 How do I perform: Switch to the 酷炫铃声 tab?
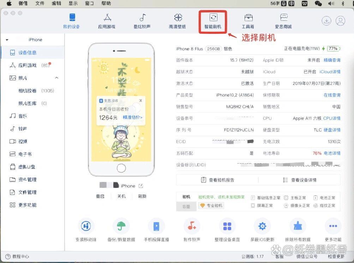point(142,21)
